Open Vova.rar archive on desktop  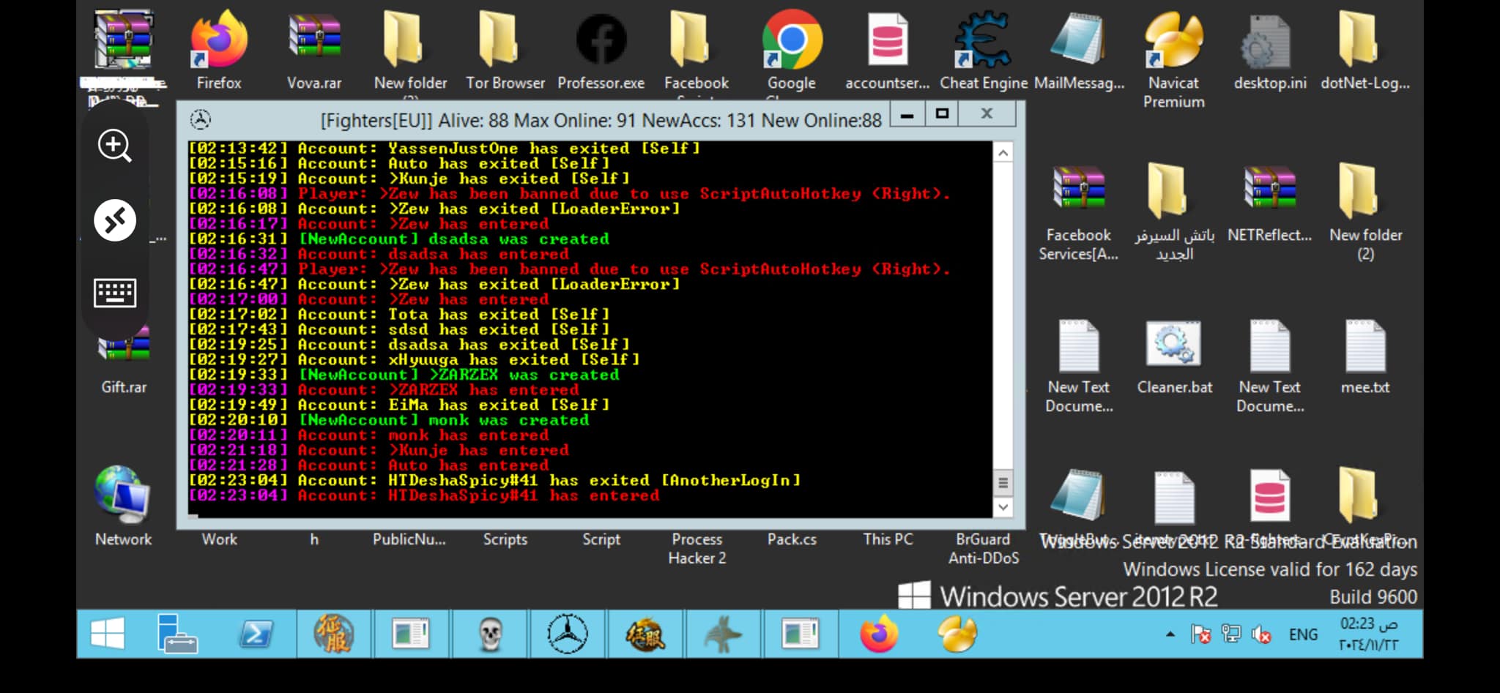(314, 51)
